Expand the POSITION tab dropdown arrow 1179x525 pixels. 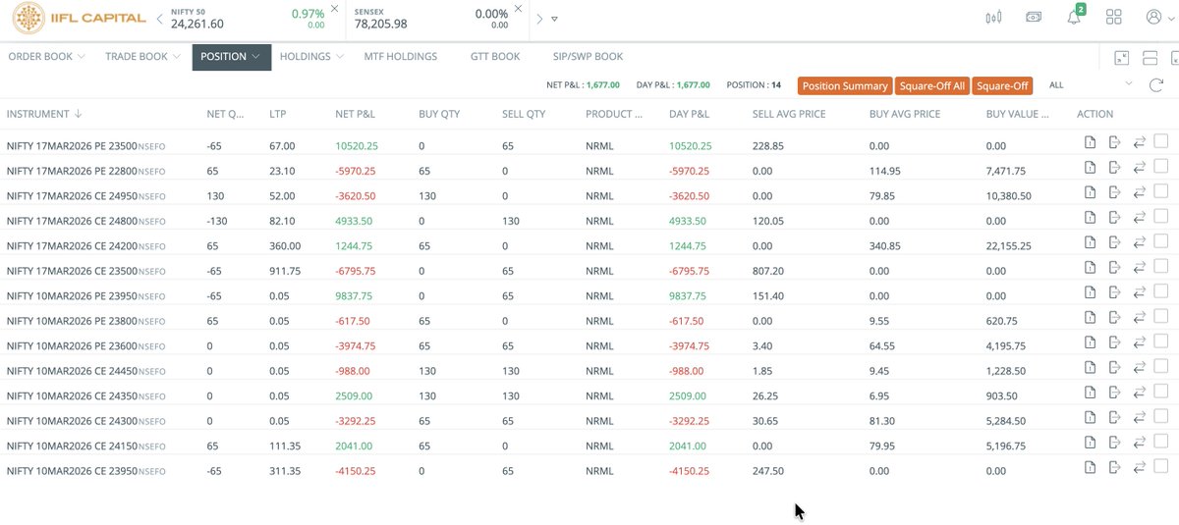256,57
